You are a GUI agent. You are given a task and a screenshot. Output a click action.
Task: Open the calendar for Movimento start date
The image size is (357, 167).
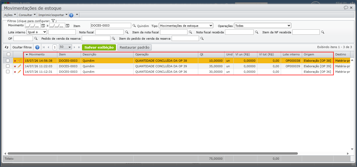tap(43, 26)
